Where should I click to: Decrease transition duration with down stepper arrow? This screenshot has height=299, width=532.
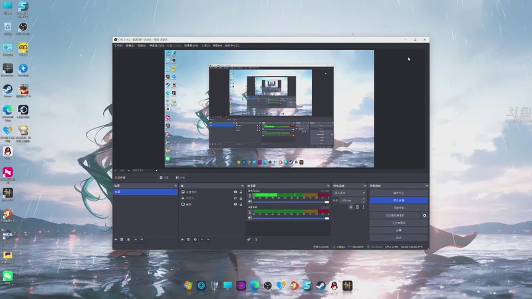click(x=364, y=202)
